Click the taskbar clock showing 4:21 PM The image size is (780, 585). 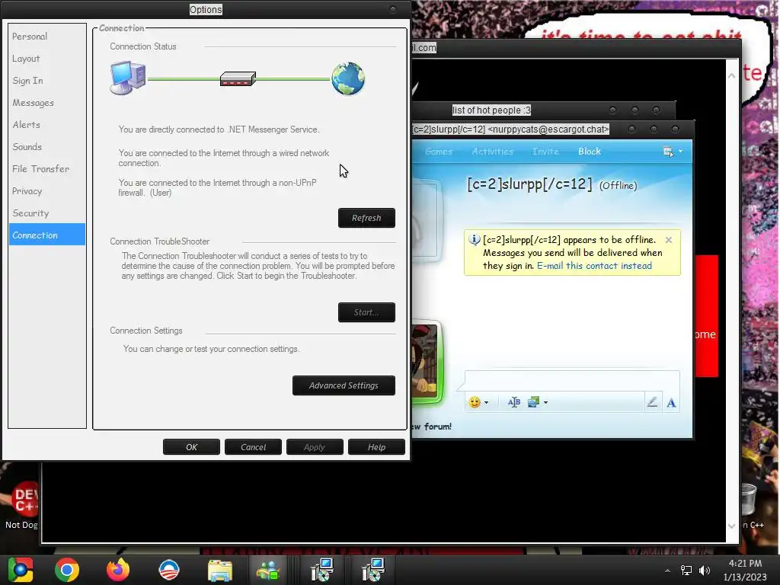(x=745, y=570)
